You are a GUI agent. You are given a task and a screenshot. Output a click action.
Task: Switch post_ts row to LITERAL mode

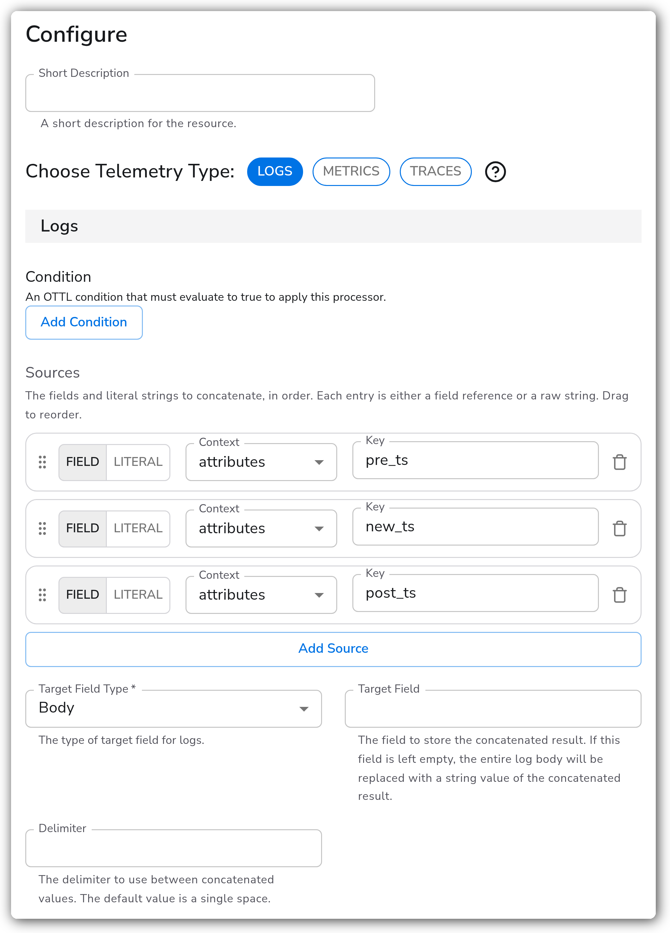click(138, 595)
